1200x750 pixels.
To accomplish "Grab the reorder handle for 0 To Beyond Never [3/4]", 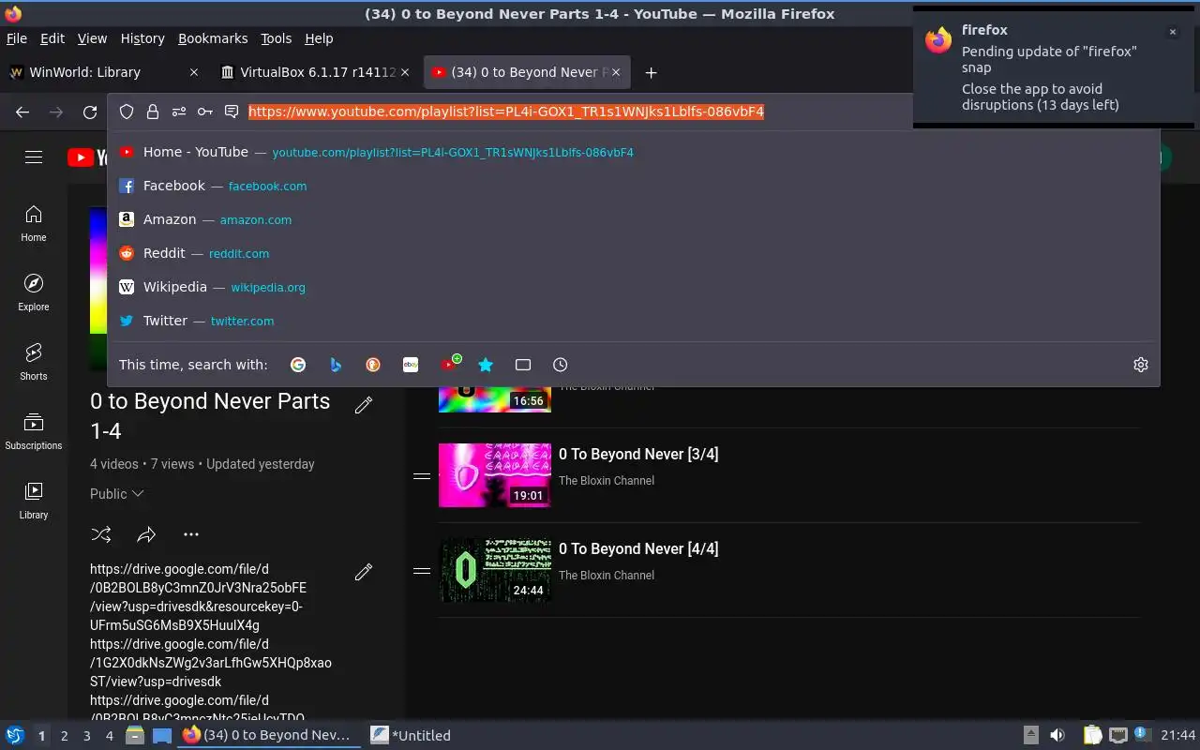I will (422, 475).
